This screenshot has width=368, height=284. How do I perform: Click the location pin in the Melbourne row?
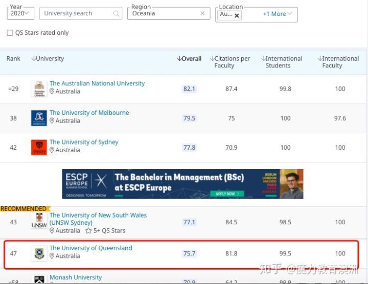(52, 121)
